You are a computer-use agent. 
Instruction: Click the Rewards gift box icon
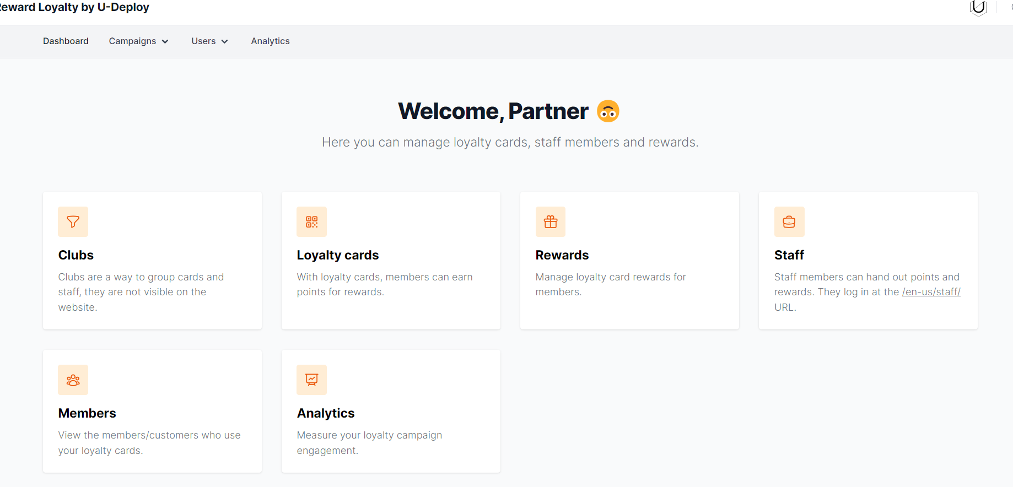point(550,221)
